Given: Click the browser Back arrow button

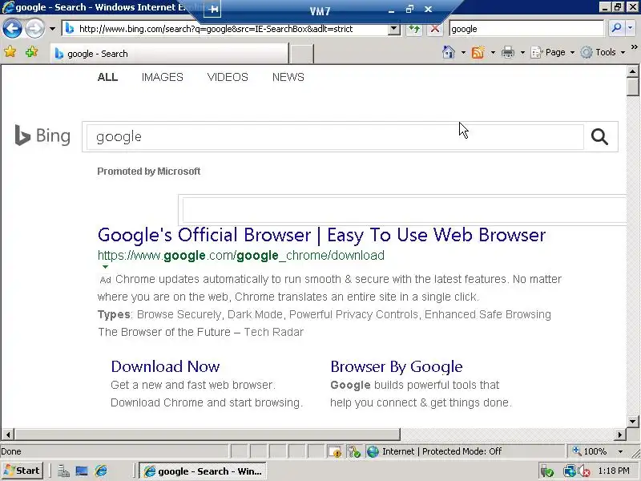Looking at the screenshot, I should [12, 29].
